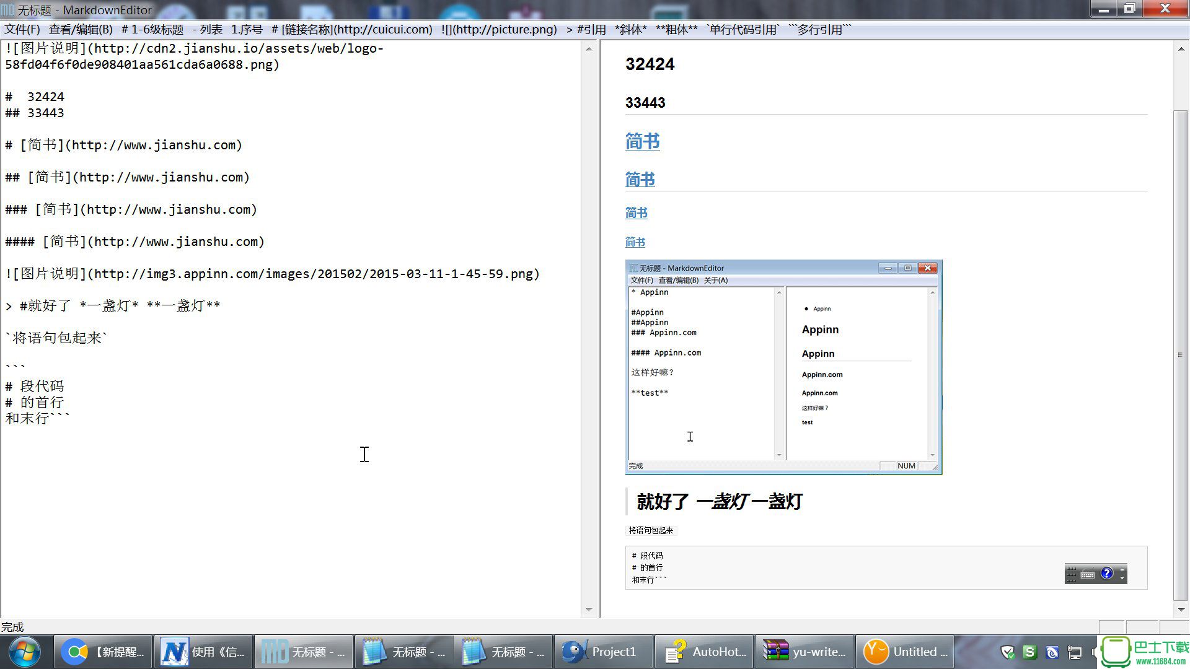
Task: Click the network connection tray icon
Action: pyautogui.click(x=1075, y=652)
